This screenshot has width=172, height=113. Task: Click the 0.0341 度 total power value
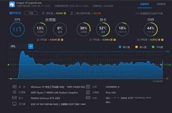(x=61, y=13)
